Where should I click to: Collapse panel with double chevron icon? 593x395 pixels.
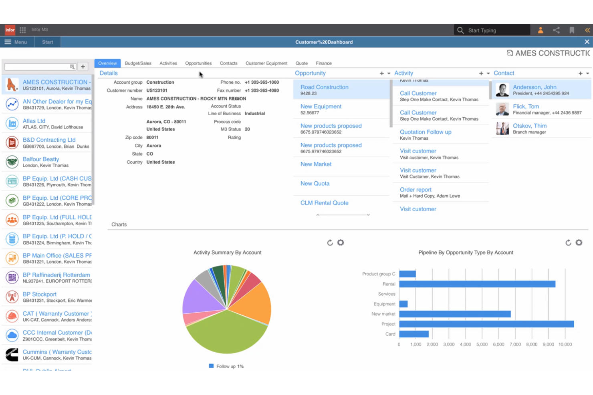pyautogui.click(x=587, y=30)
